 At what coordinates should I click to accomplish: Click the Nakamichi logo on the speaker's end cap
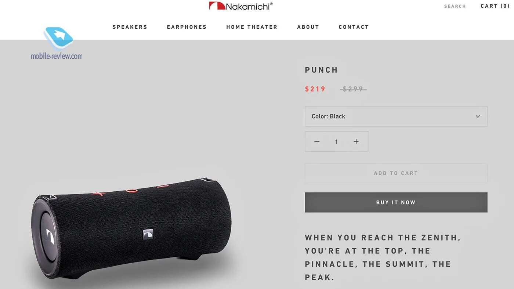coord(50,236)
